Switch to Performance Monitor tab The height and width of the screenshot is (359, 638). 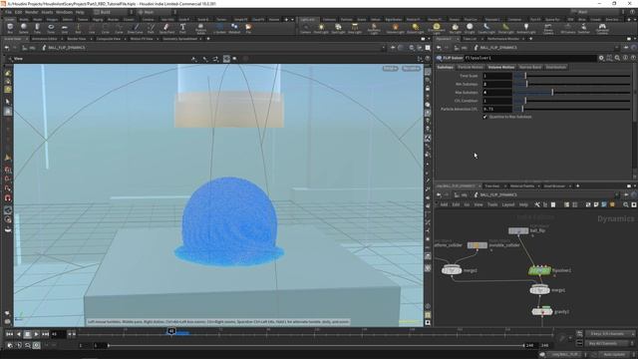[502, 39]
